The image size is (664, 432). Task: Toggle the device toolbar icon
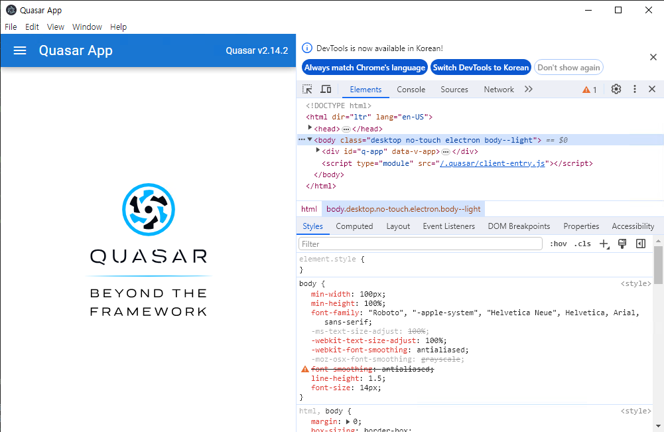pyautogui.click(x=326, y=90)
